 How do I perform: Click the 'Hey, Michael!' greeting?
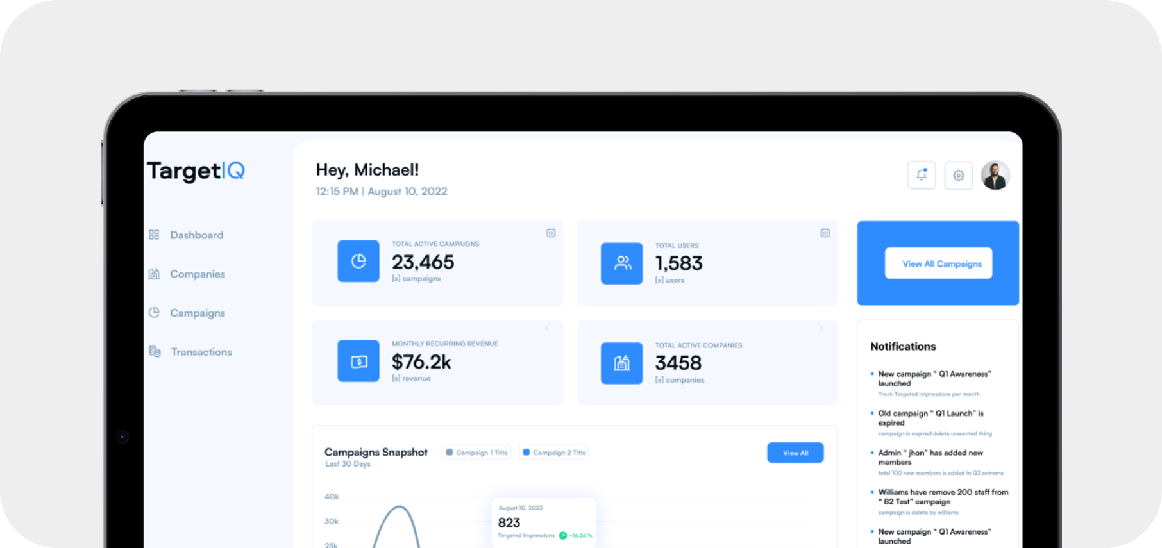[367, 170]
